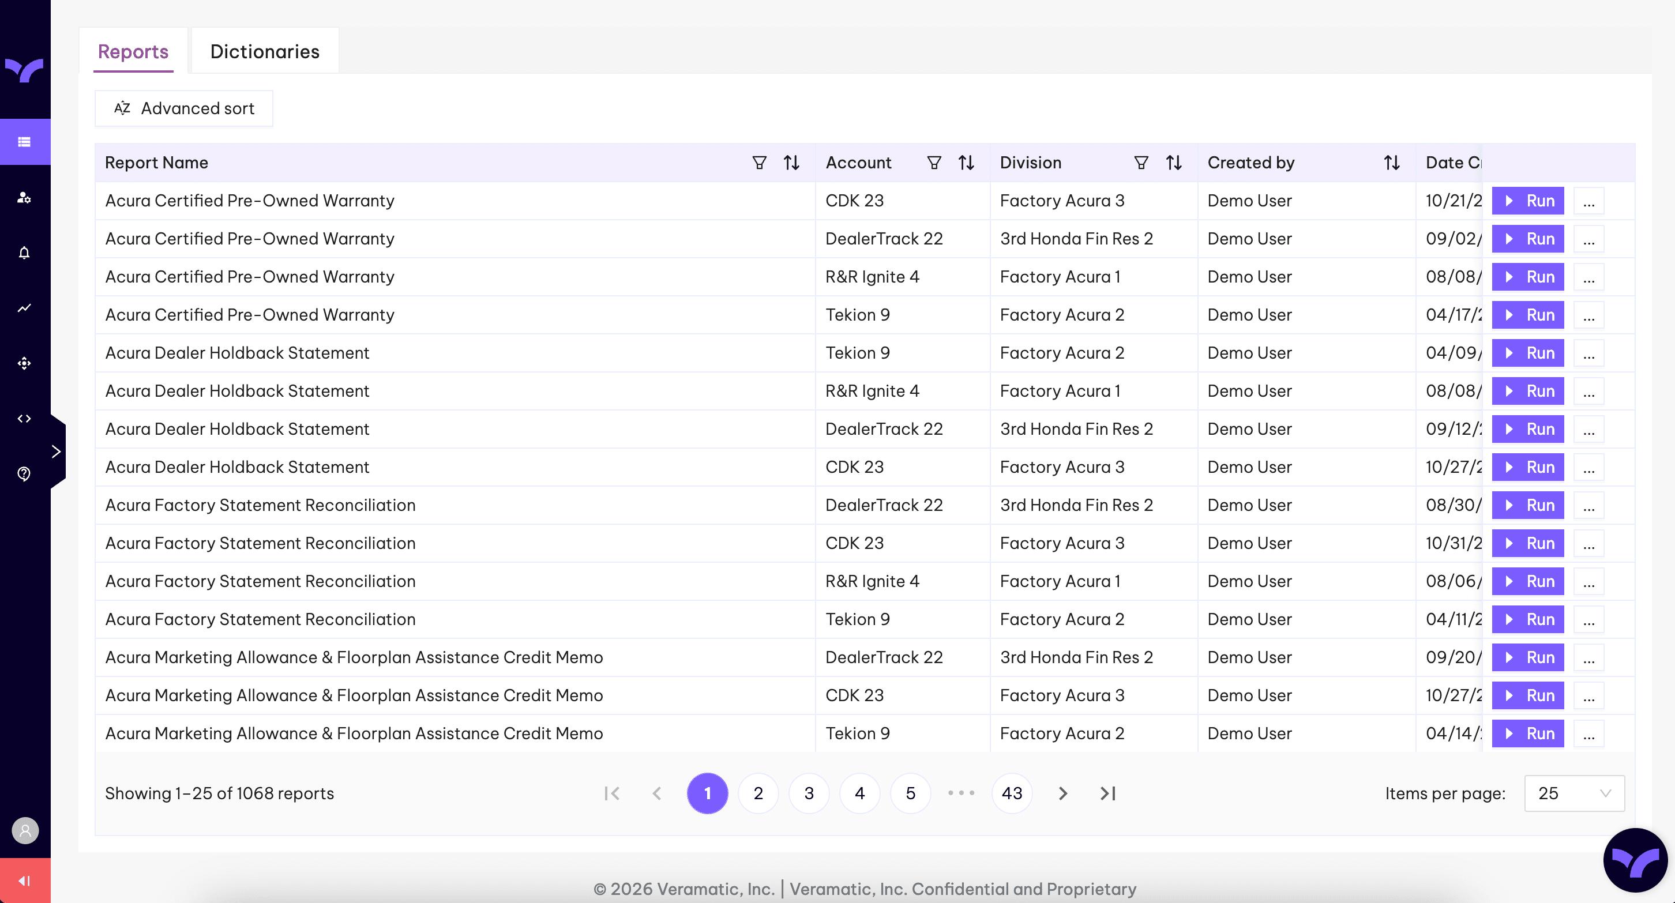Open Advanced sort options
This screenshot has height=903, width=1675.
[184, 108]
